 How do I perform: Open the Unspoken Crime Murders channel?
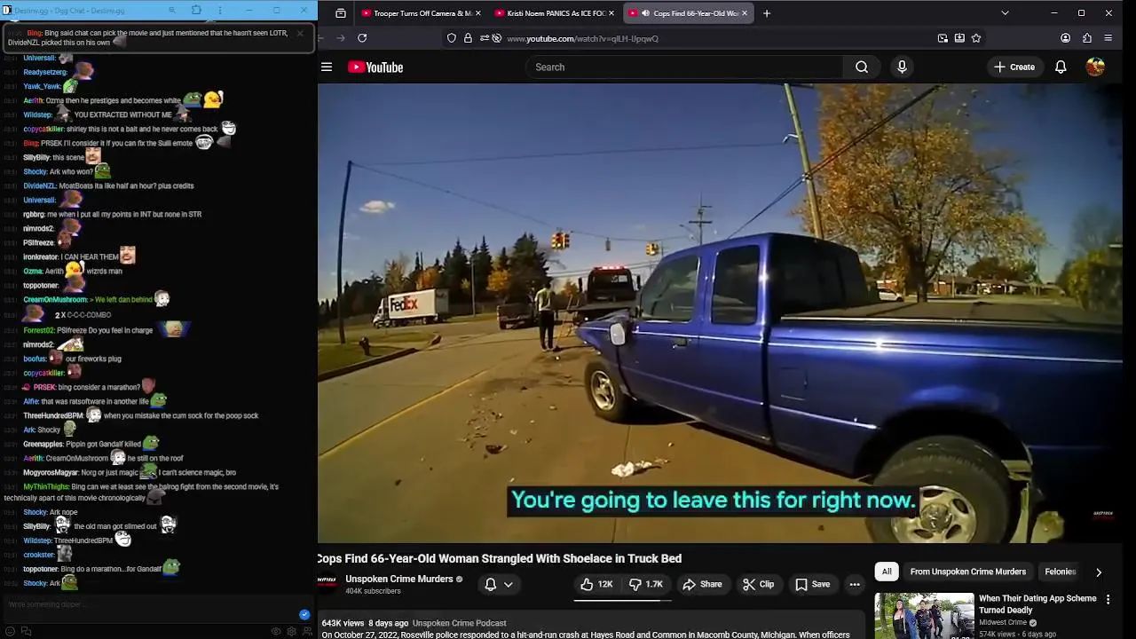[399, 579]
